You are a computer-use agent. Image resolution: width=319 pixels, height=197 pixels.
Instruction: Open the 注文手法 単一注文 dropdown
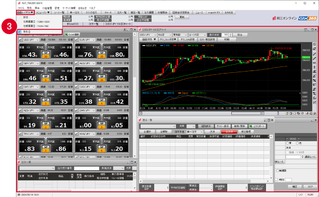pyautogui.click(x=195, y=132)
